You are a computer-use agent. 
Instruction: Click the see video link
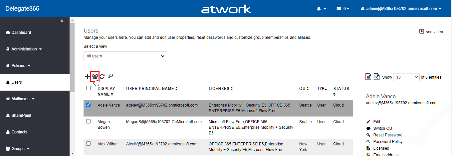click(x=431, y=32)
